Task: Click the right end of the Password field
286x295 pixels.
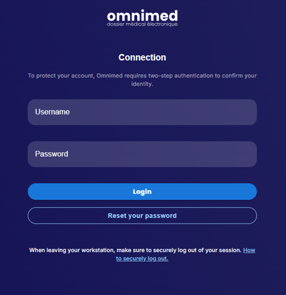Action: tap(248, 154)
